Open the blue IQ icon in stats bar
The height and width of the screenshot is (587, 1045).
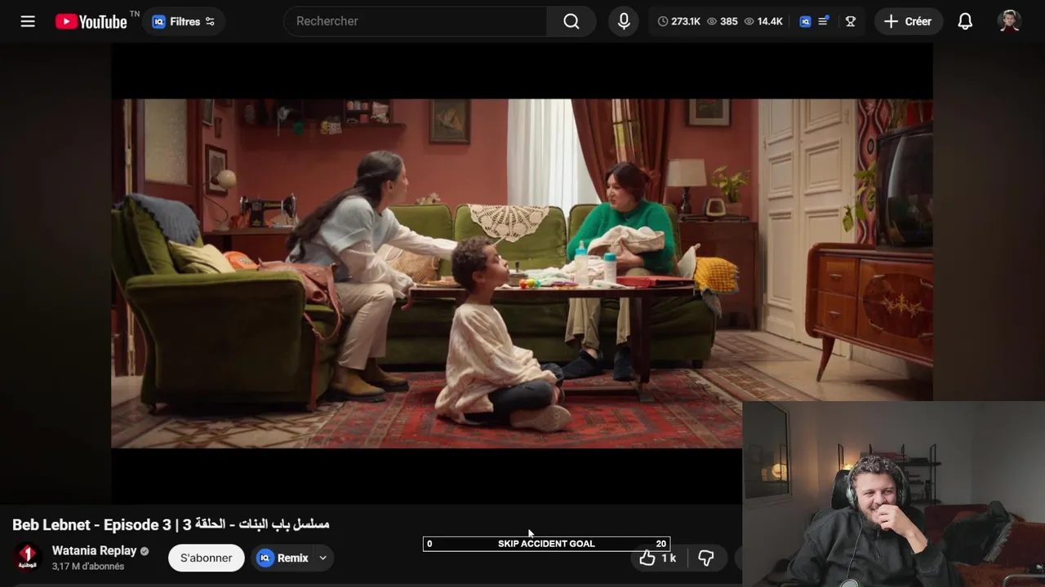coord(805,21)
